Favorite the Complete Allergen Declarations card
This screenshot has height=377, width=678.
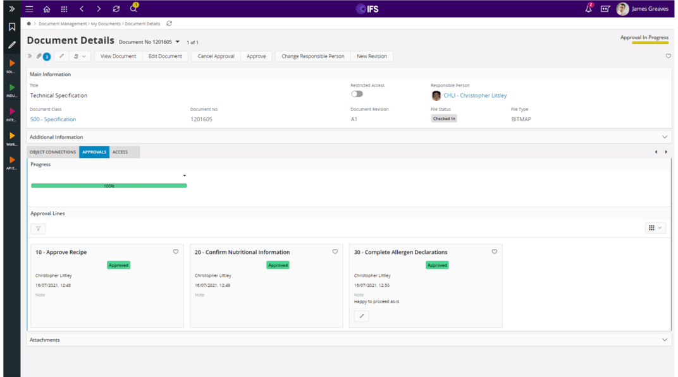(x=495, y=252)
